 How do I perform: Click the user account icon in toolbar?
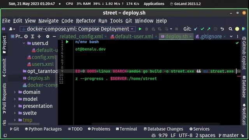click(x=12, y=29)
